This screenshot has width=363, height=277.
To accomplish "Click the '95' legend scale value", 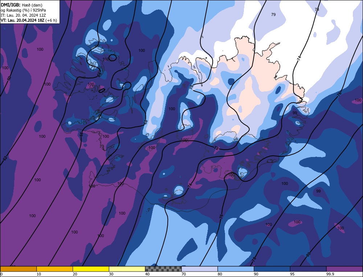I will (292, 274).
